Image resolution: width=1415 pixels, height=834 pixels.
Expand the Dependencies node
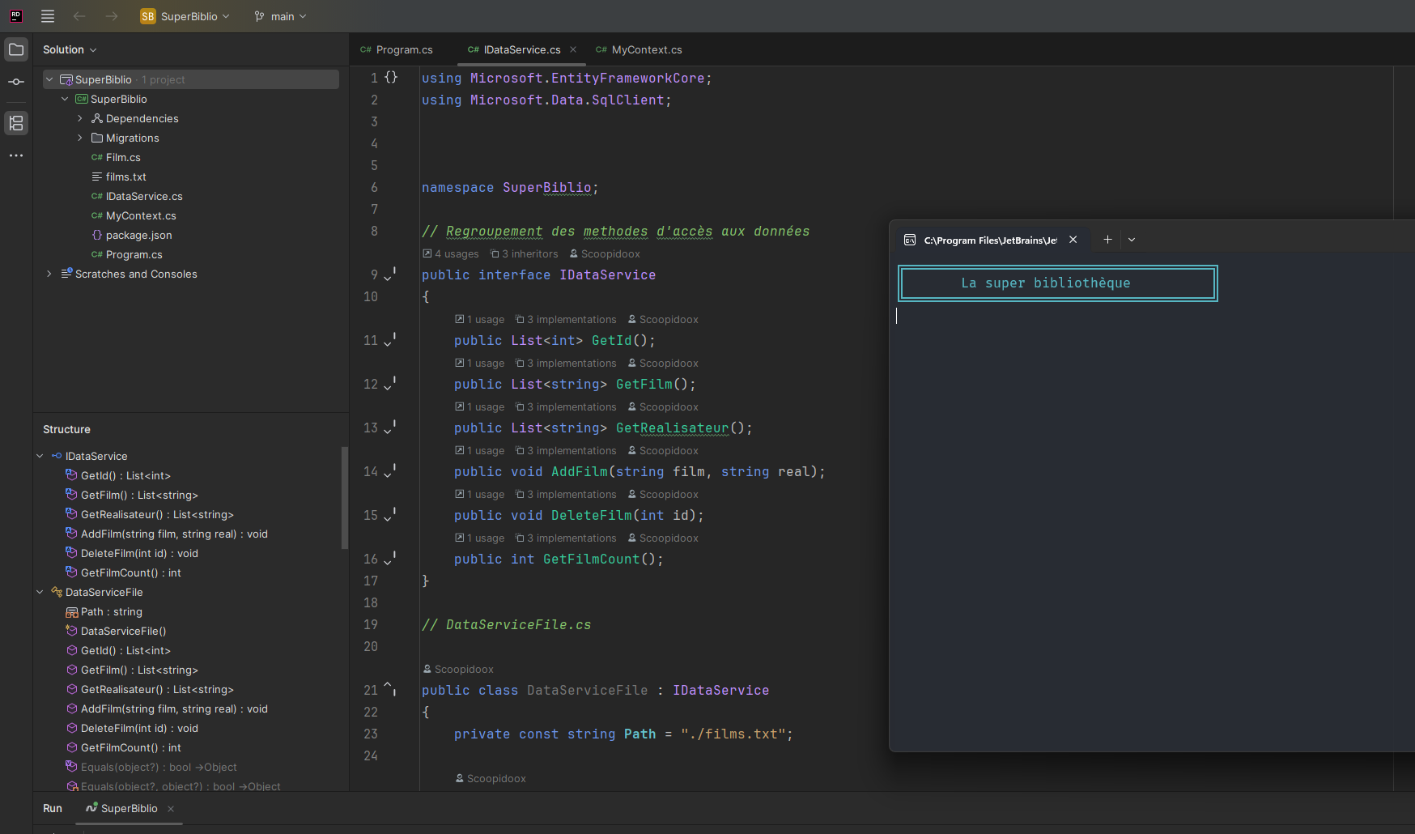click(x=80, y=118)
